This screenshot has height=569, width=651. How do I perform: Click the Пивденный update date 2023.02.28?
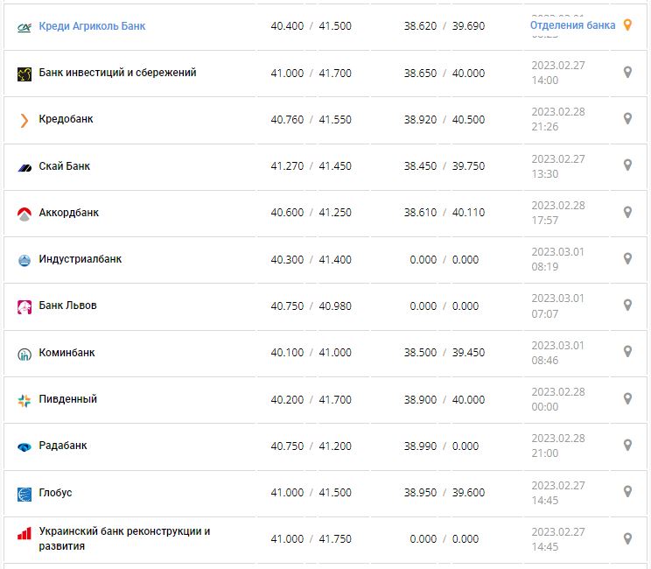(x=558, y=391)
